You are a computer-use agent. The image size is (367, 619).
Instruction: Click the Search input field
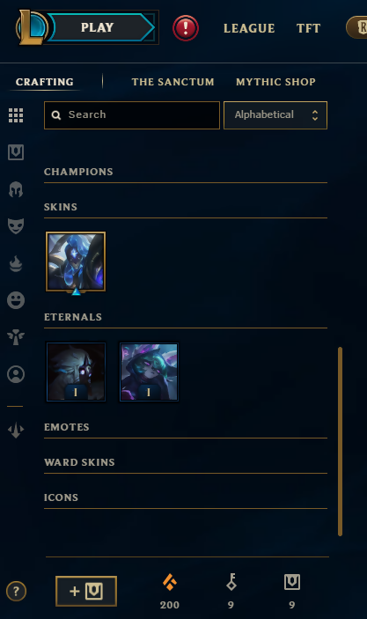tap(132, 115)
